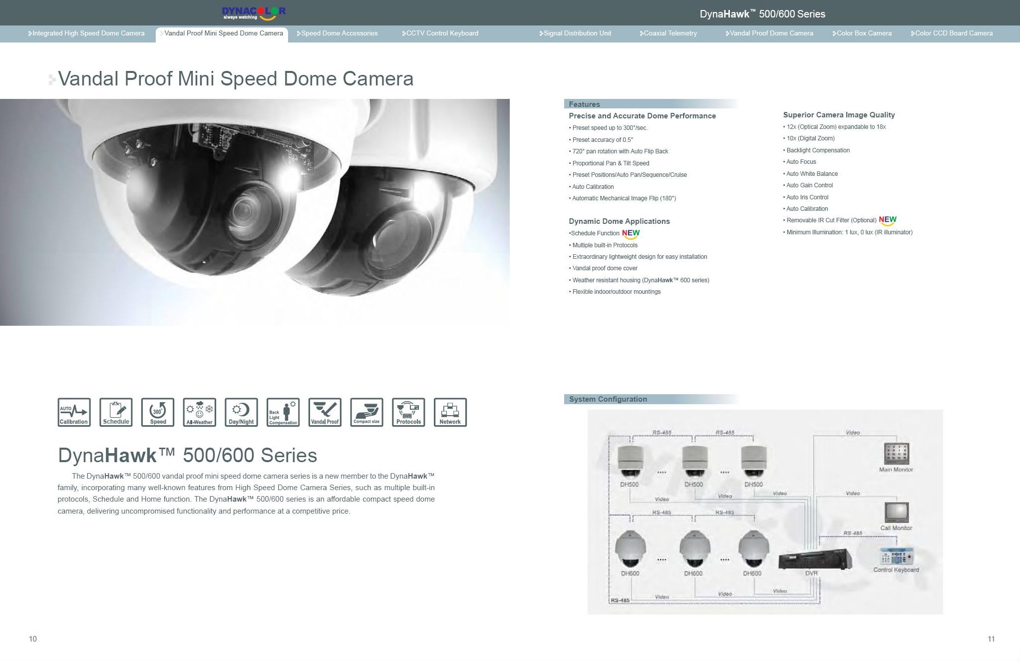This screenshot has height=661, width=1020.
Task: Click the Vandal Proof Mini Speed Dome Camera heading
Action: (x=236, y=79)
